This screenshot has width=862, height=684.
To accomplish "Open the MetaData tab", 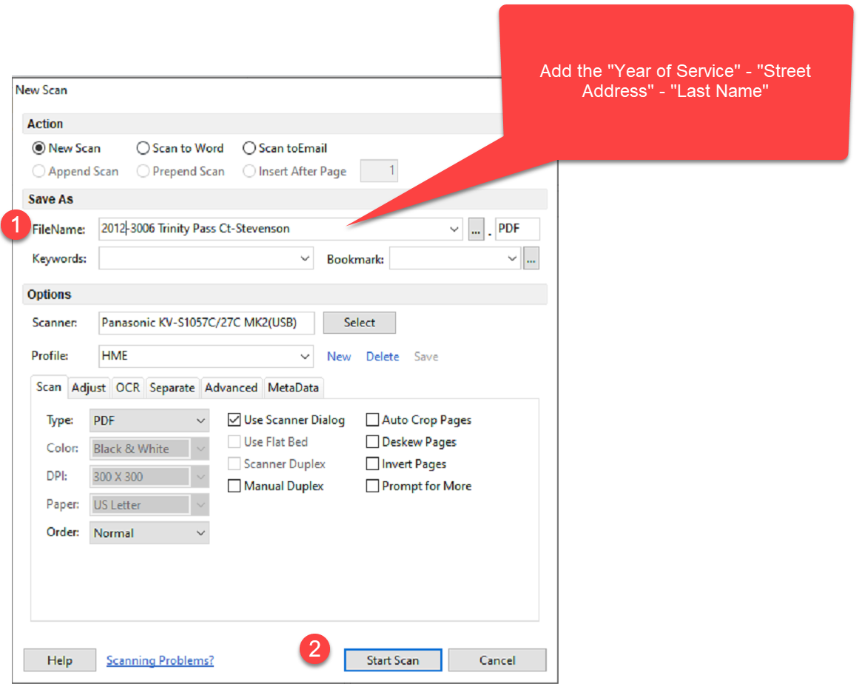I will (x=293, y=388).
